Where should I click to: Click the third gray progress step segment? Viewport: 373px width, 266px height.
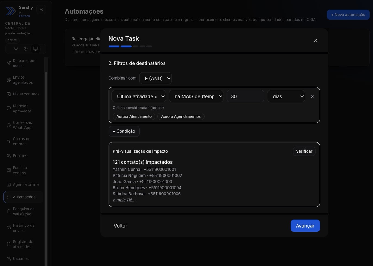[x=136, y=46]
